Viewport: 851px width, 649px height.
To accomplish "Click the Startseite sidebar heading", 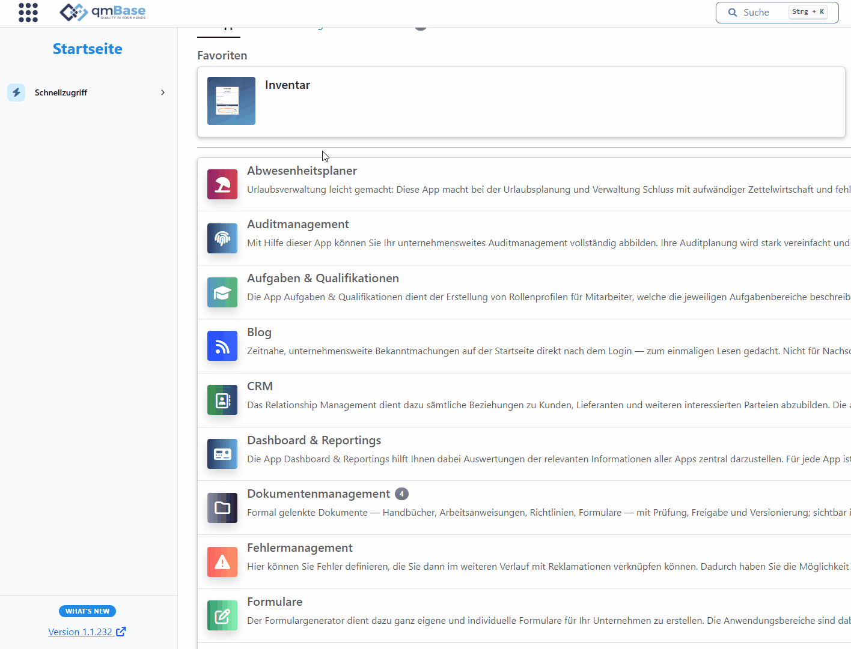I will point(88,49).
